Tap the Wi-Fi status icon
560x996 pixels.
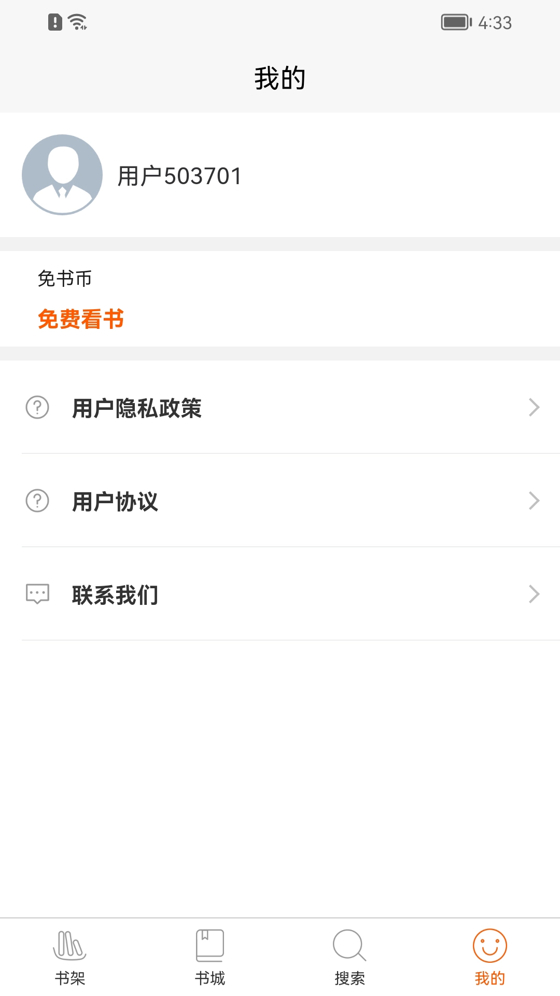click(x=78, y=22)
